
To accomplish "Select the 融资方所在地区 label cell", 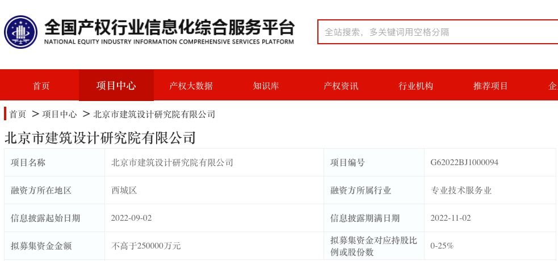I will (54, 190).
